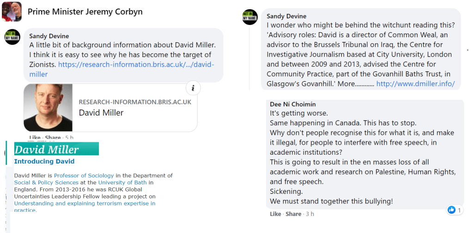This screenshot has height=233, width=473.
Task: Share Dee Ní Choimín's comment
Action: point(293,214)
